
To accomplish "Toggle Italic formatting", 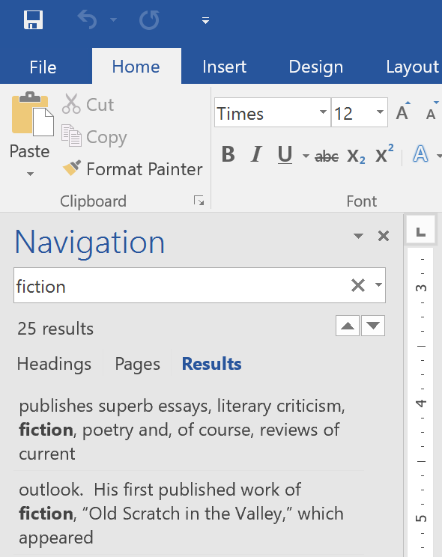I will tap(256, 154).
